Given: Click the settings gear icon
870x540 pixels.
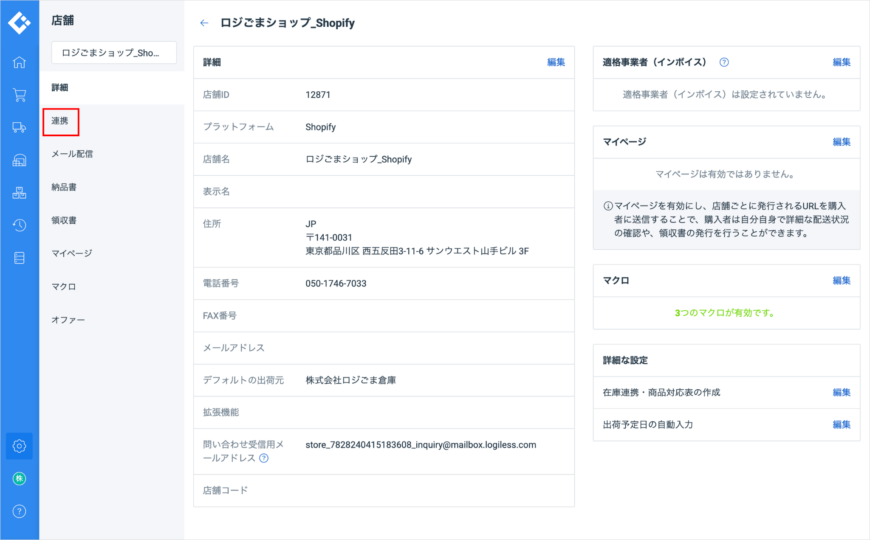Looking at the screenshot, I should click(x=19, y=446).
